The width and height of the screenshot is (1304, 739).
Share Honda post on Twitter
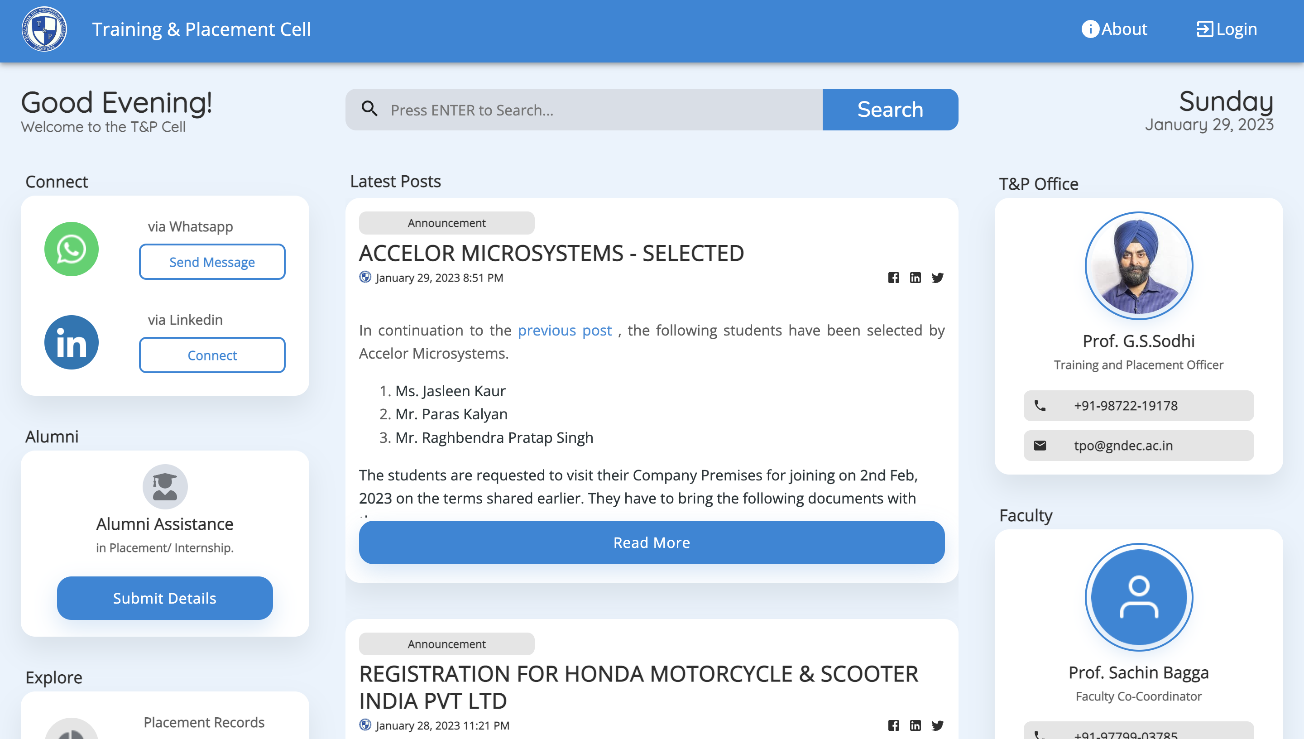pos(937,725)
